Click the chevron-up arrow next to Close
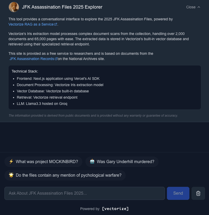This screenshot has height=215, width=209. [x=199, y=7]
